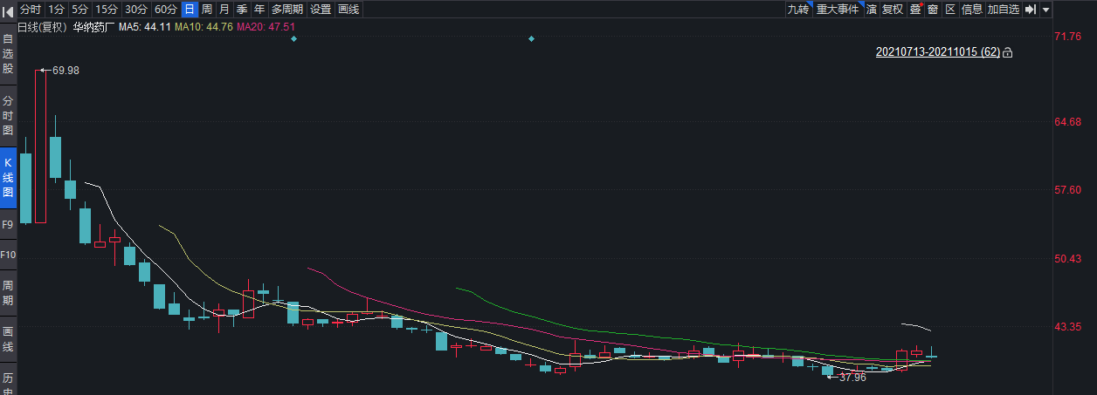This screenshot has height=395, width=1097.
Task: Open 分时图 in the sidebar
Action: pos(8,115)
